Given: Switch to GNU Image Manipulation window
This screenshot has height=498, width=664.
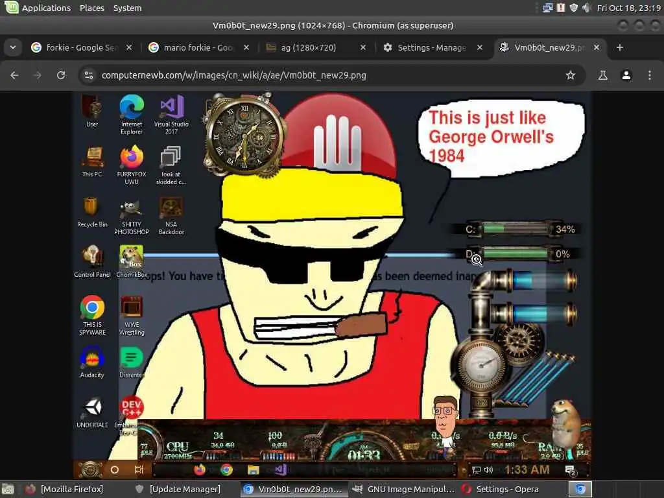Looking at the screenshot, I should click(x=403, y=489).
